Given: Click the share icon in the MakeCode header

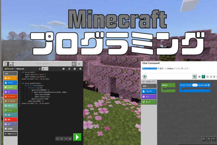Looking at the screenshot, I should 69,69.
